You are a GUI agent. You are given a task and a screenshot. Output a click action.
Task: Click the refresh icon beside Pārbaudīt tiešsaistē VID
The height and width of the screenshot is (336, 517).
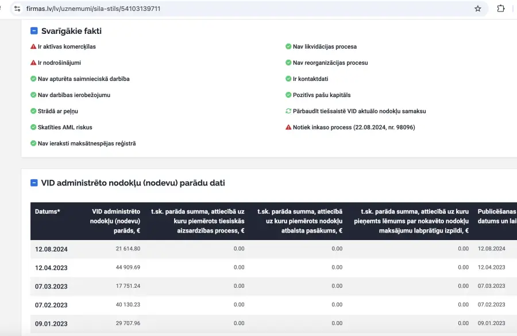click(288, 111)
